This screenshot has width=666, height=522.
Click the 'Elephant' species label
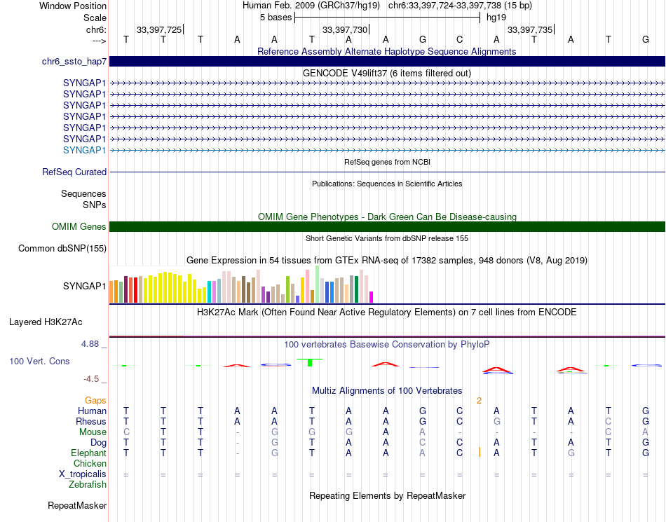[88, 453]
